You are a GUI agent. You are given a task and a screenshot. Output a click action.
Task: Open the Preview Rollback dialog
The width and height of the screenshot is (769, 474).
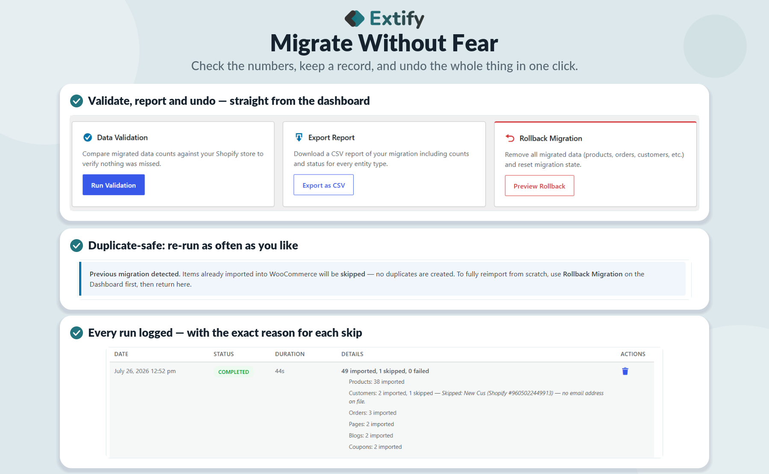pyautogui.click(x=539, y=186)
